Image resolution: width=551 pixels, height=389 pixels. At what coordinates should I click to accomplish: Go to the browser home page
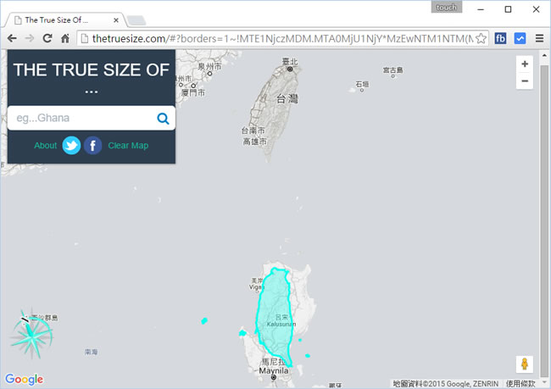65,38
